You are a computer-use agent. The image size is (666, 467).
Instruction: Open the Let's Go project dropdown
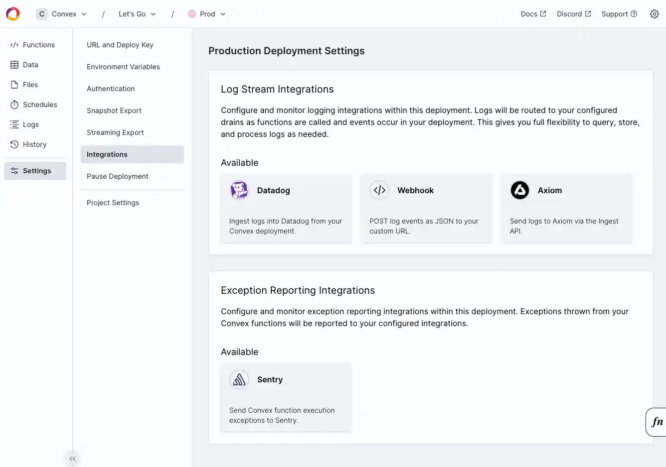(x=137, y=14)
